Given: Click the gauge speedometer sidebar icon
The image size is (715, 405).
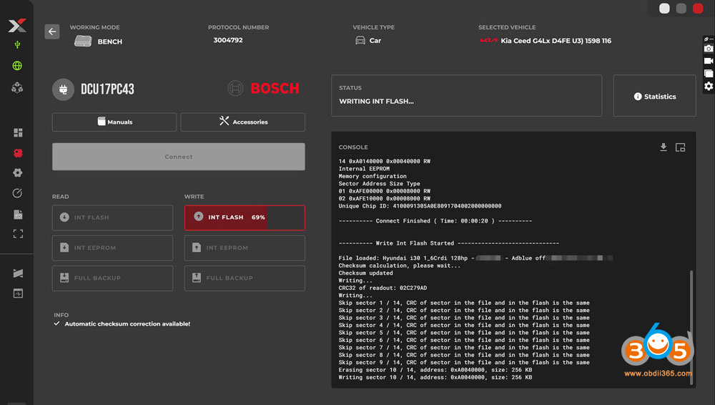Looking at the screenshot, I should pyautogui.click(x=17, y=193).
